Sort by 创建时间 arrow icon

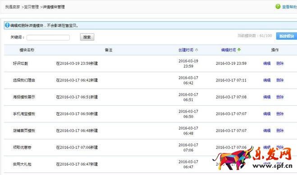(196, 50)
